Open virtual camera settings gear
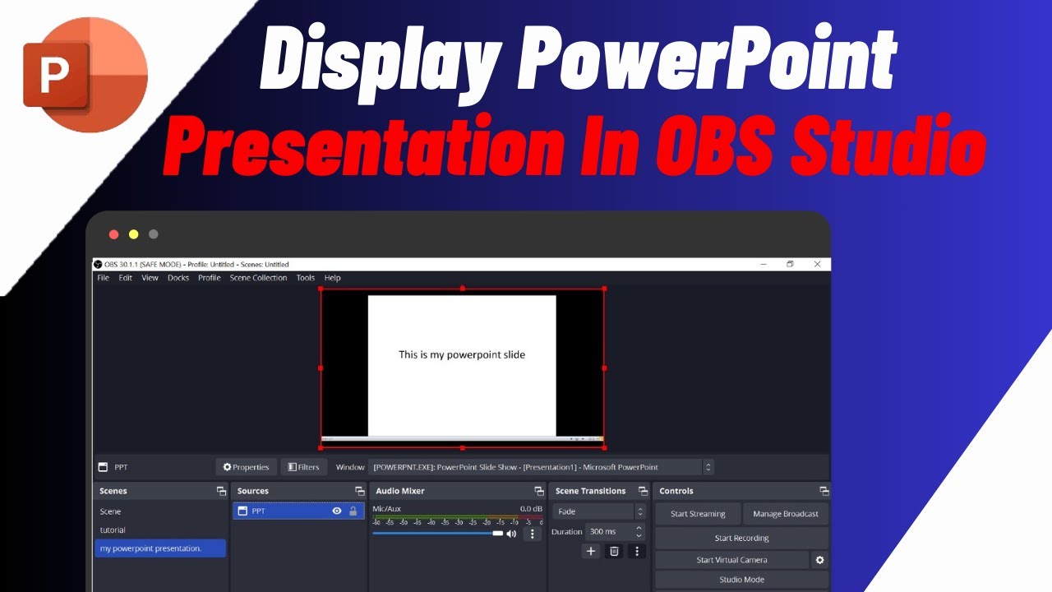The image size is (1052, 592). (x=819, y=560)
